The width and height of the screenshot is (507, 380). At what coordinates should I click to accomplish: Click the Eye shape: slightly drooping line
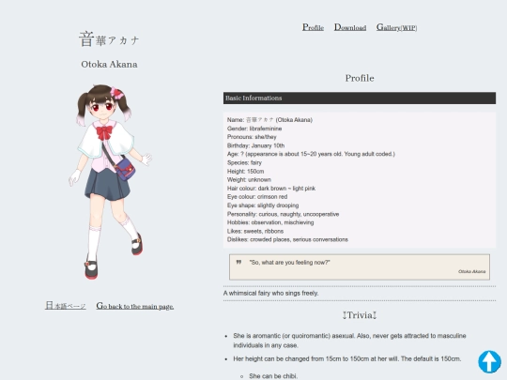point(263,205)
